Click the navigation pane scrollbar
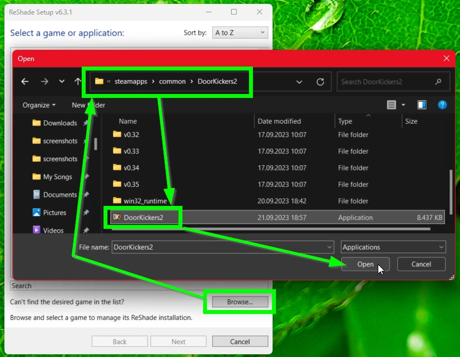This screenshot has width=460, height=357. pyautogui.click(x=96, y=144)
